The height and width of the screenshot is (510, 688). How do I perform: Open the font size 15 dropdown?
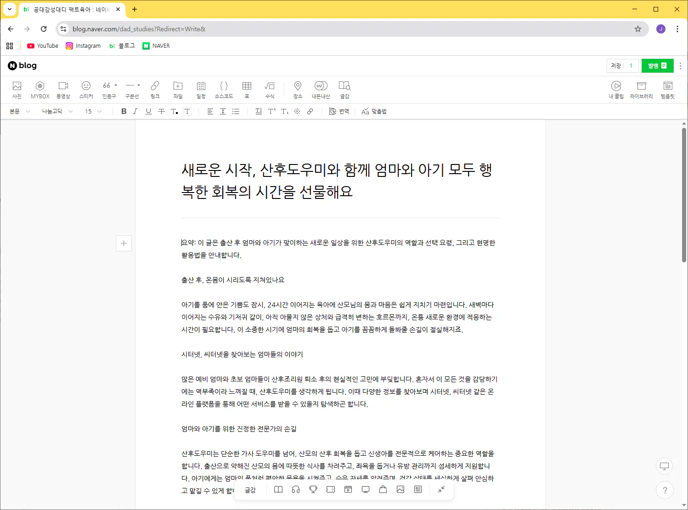pos(93,111)
